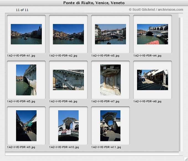This screenshot has height=161, width=188.
Task: Select thumbnail 1A2-I-VE-PDR-A2.jpg
Action: (x=68, y=34)
